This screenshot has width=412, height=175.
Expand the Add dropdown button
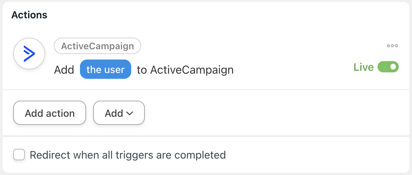(x=119, y=113)
